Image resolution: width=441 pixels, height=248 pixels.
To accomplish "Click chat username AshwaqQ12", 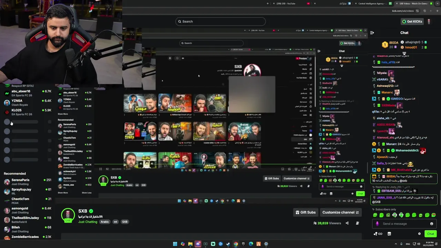I will (x=385, y=86).
